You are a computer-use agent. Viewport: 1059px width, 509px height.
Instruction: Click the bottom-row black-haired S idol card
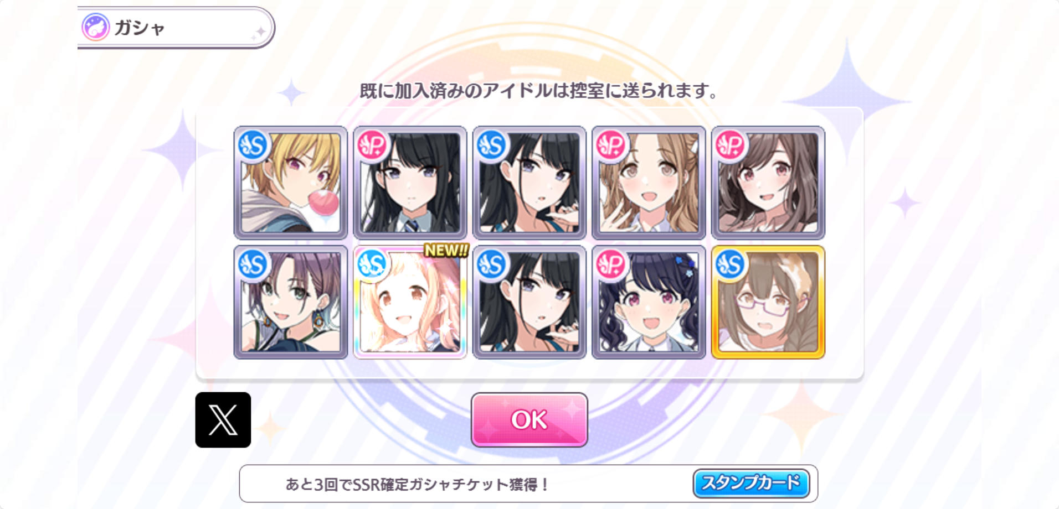529,302
